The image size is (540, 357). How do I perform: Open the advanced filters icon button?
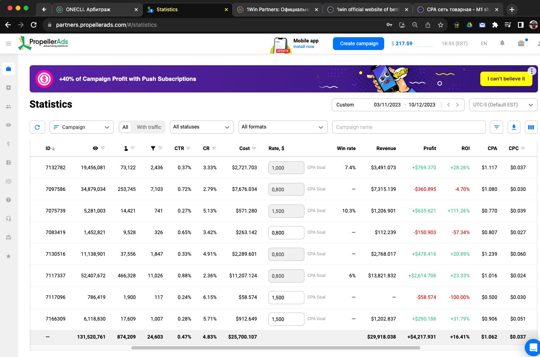point(497,127)
